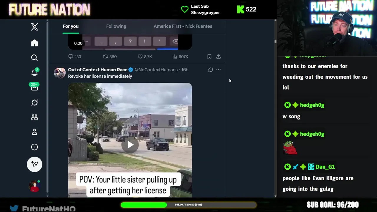
Task: Expand the More circle menu in sidebar
Action: 34,147
